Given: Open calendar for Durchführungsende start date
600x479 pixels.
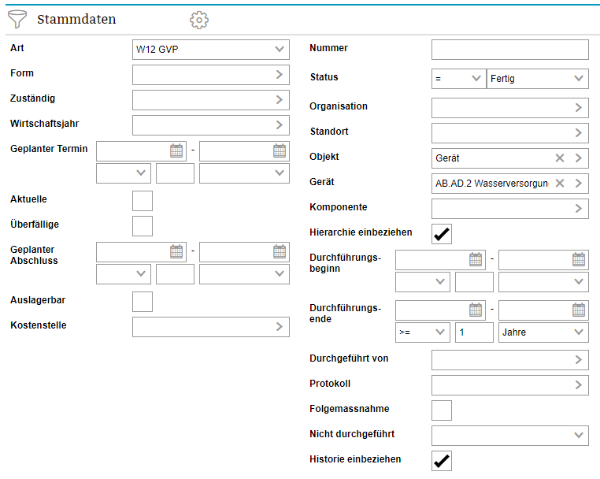Looking at the screenshot, I should [476, 310].
